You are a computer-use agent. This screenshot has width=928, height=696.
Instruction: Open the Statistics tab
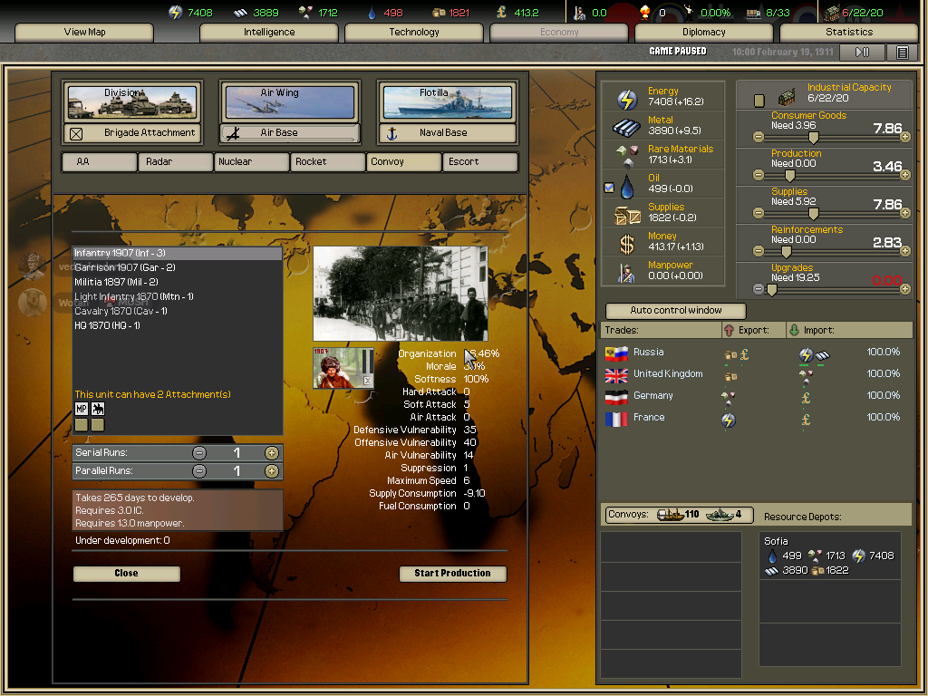click(848, 32)
